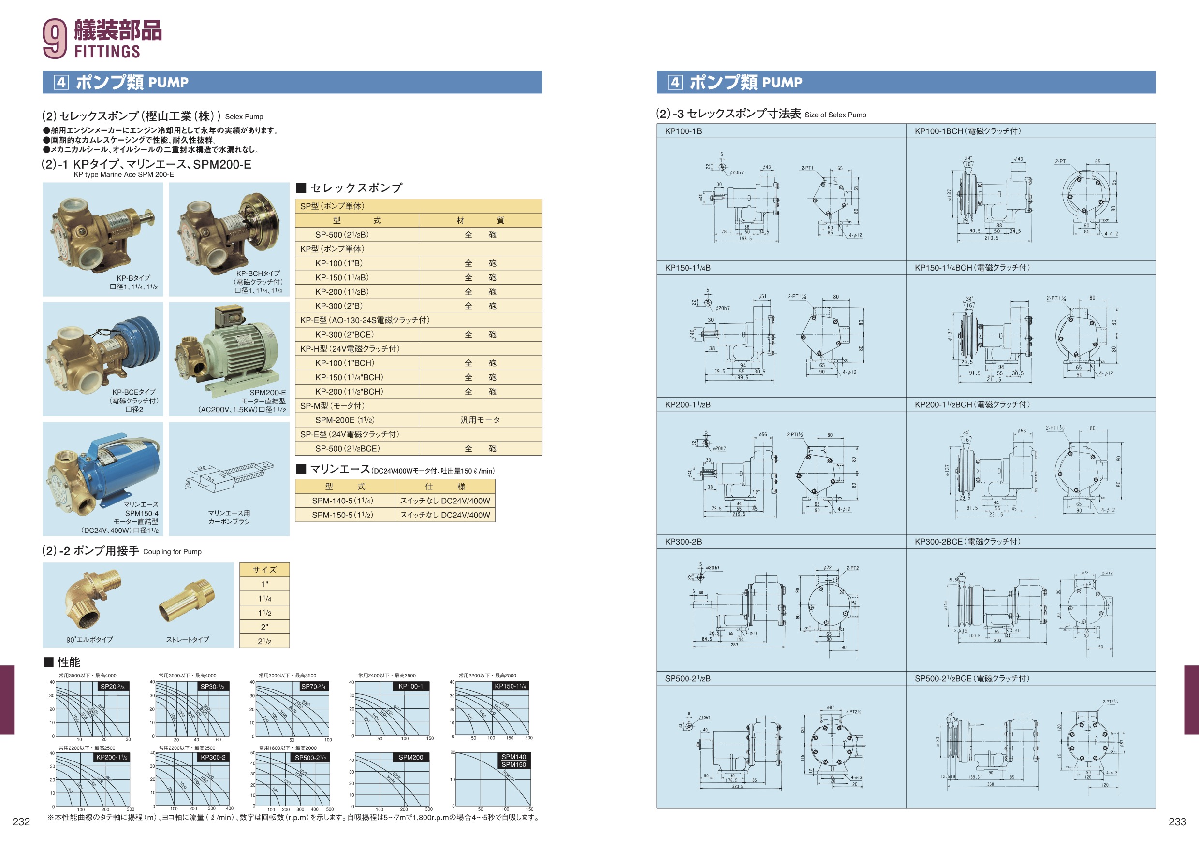
Task: Click the KP-100 (1"BCH) table row
Action: [x=419, y=363]
